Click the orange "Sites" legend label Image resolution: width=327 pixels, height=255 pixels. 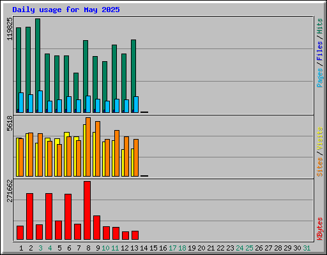320,167
